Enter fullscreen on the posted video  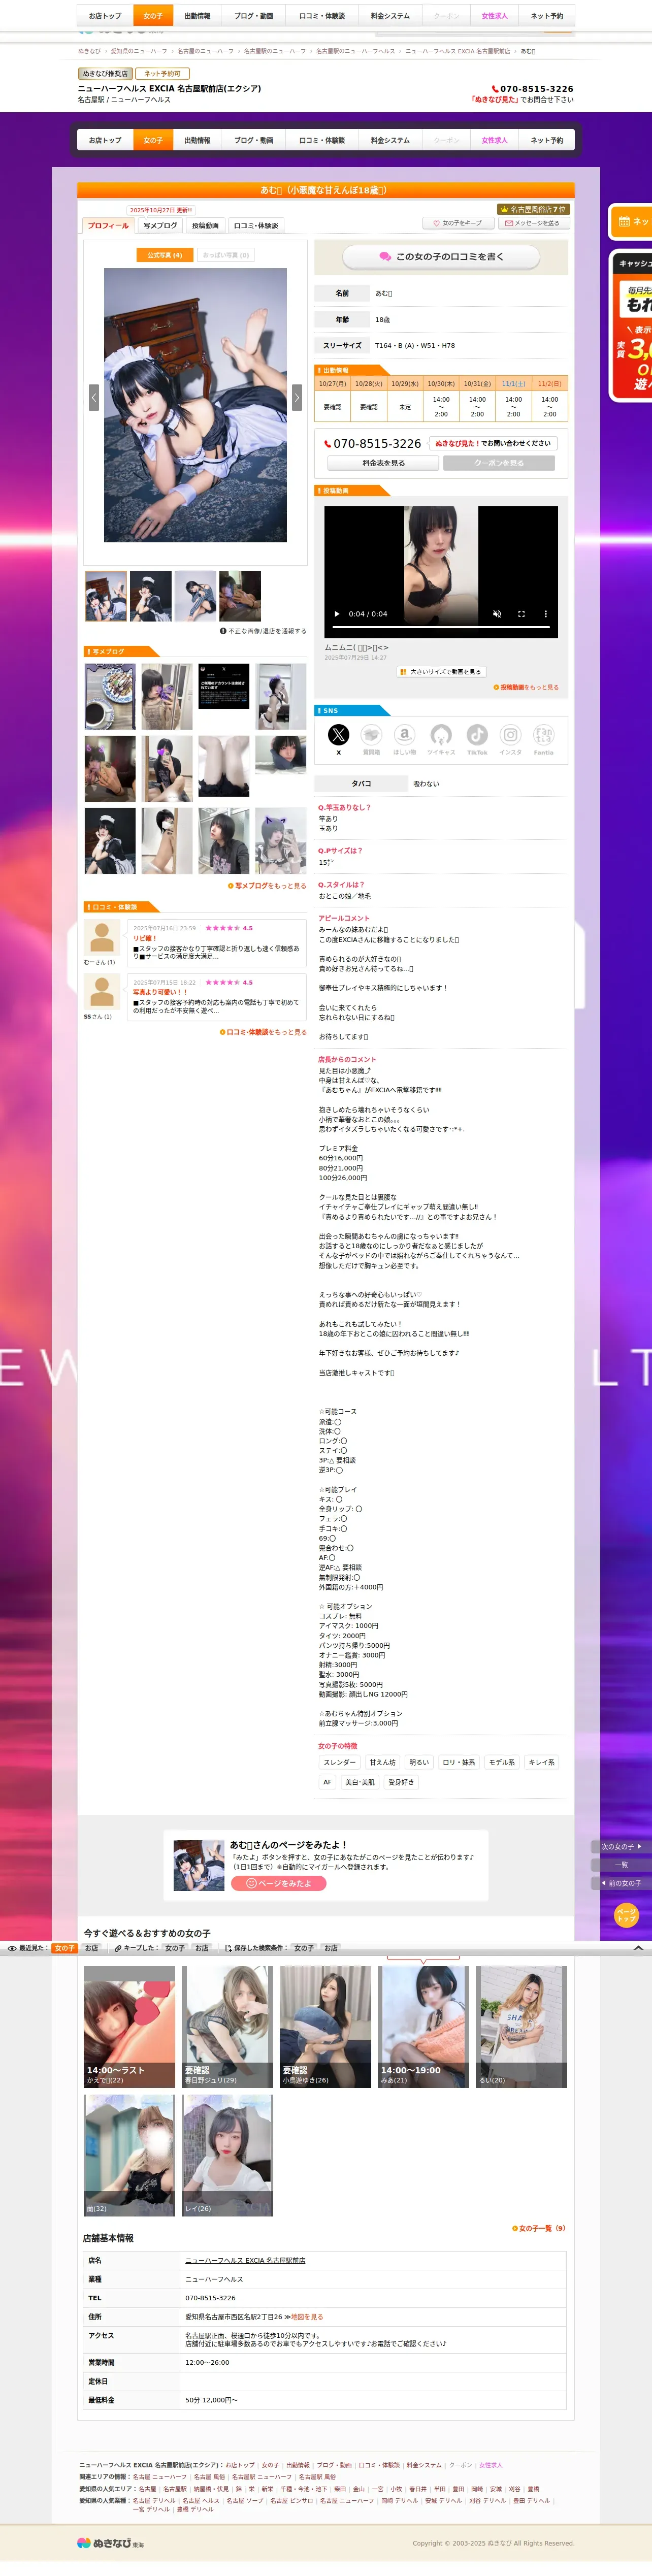point(521,614)
